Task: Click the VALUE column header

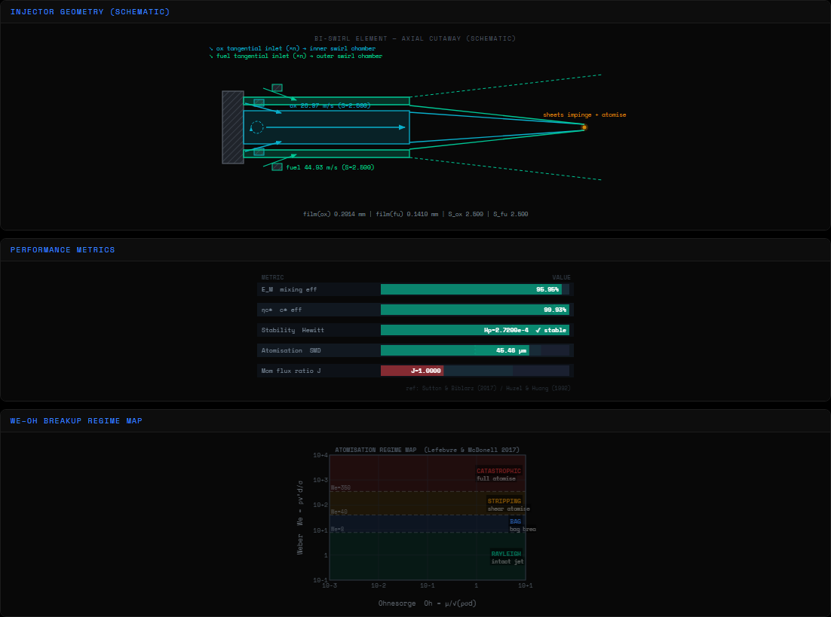Action: (x=561, y=277)
